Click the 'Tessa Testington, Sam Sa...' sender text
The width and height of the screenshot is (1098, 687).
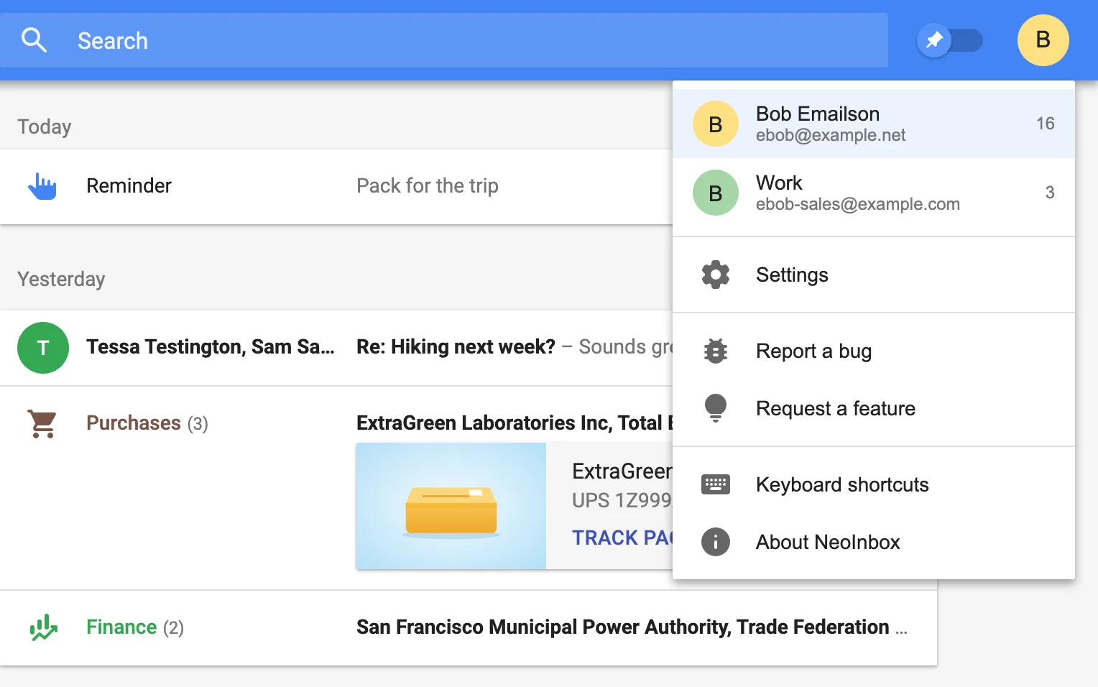(211, 347)
